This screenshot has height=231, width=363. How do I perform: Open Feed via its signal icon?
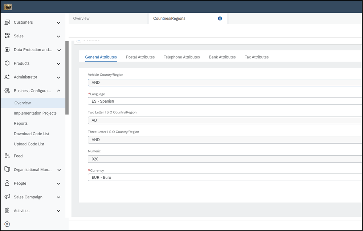[7, 156]
